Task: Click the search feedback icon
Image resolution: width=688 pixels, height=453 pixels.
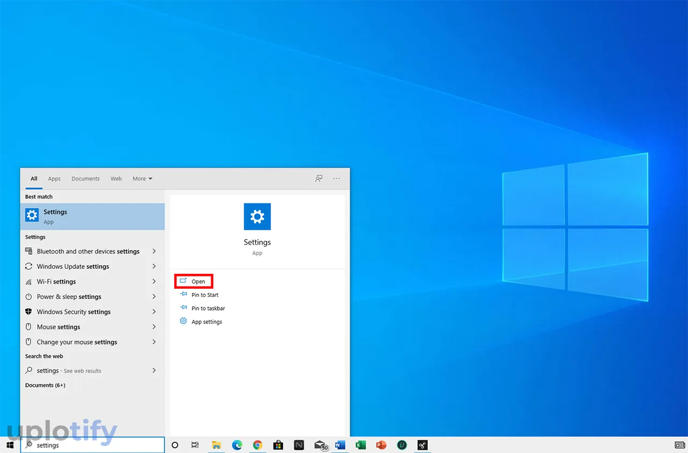Action: tap(319, 179)
